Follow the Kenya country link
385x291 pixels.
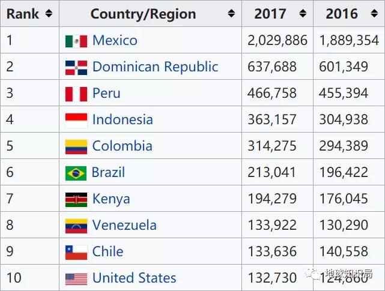tap(111, 199)
